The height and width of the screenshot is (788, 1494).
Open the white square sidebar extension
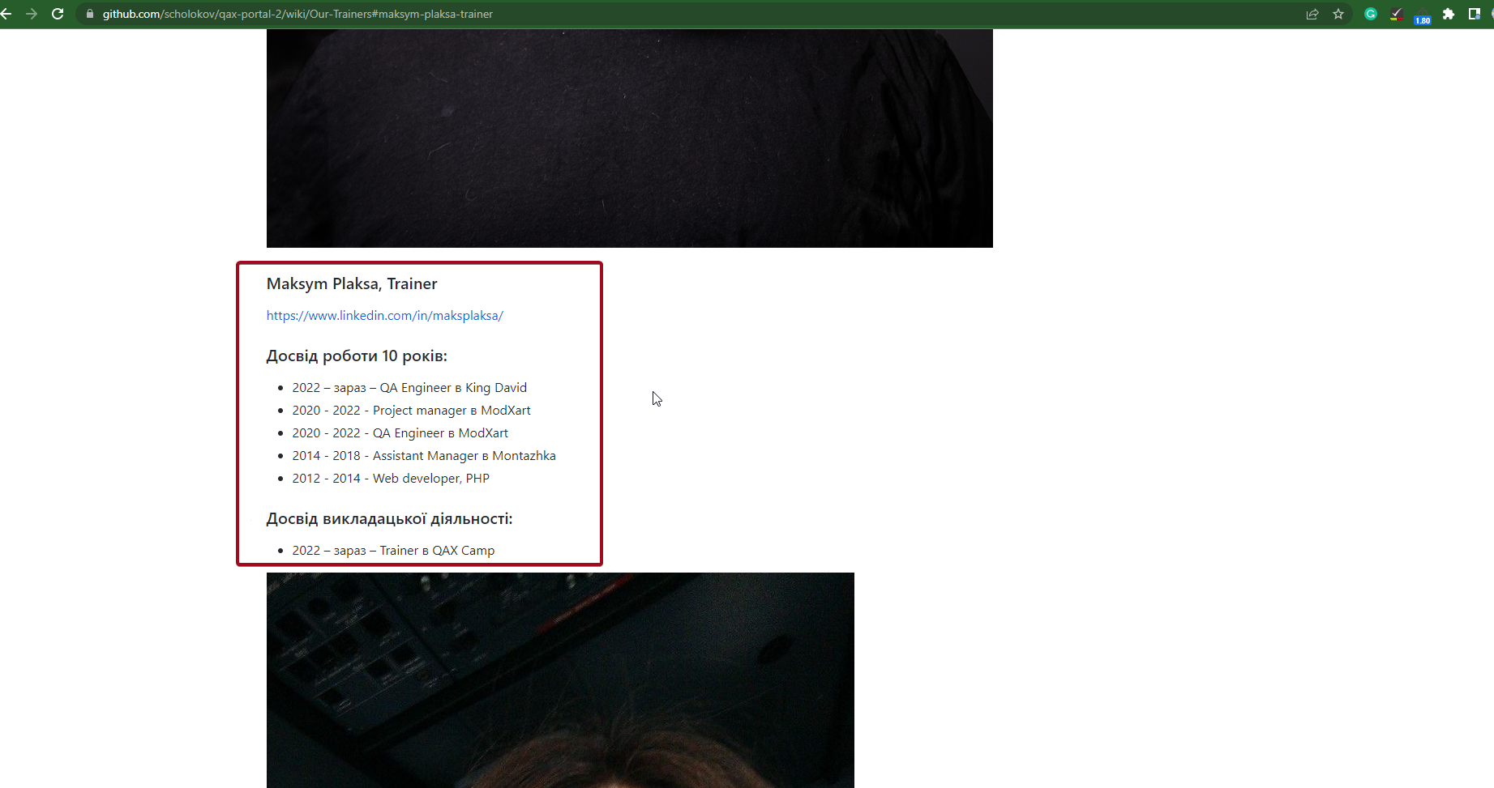[x=1475, y=14]
